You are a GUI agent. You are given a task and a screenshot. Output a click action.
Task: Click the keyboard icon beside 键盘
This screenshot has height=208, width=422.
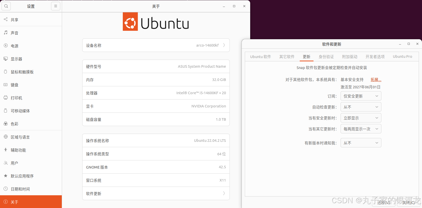(x=6, y=85)
